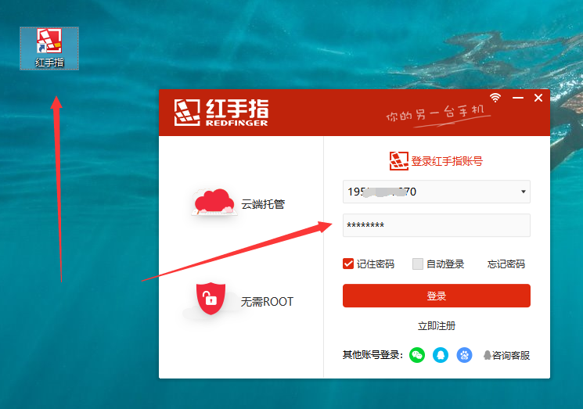Image resolution: width=583 pixels, height=409 pixels.
Task: Close the Redfinger login window
Action: pos(538,98)
